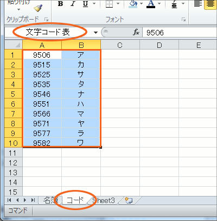Image resolution: width=217 pixels, height=221 pixels.
Task: Click cell containing 9566
Action: click(x=42, y=113)
